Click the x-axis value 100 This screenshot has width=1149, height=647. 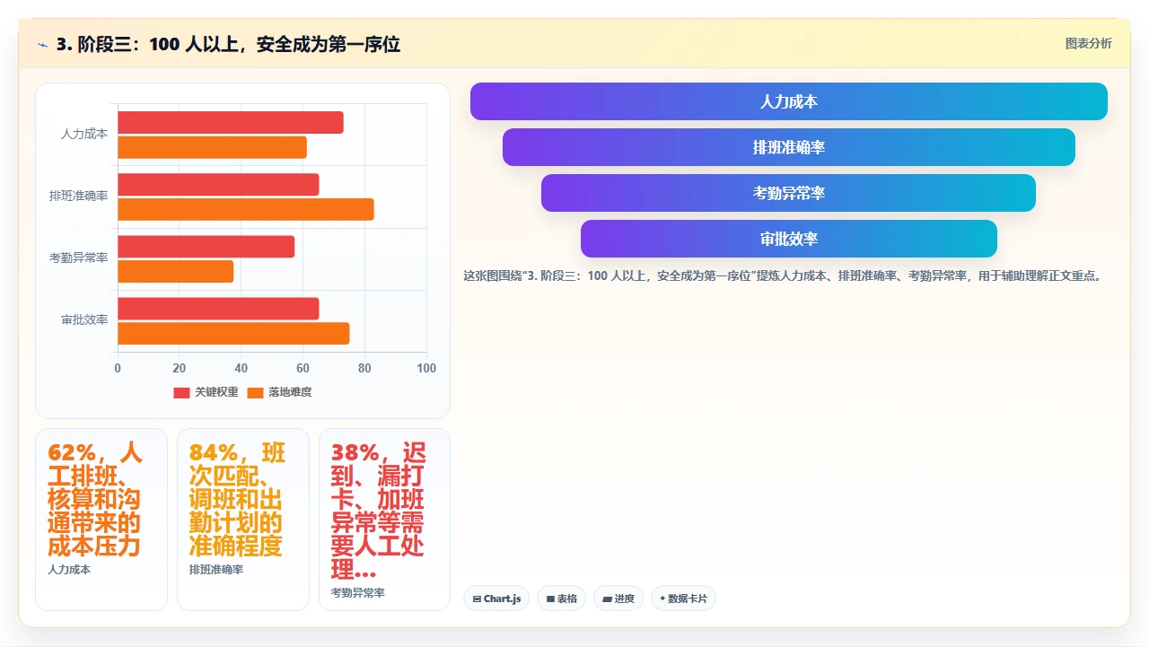click(426, 369)
